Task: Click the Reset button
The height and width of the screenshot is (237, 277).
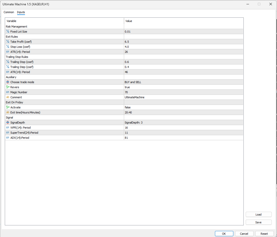Action: (x=264, y=234)
